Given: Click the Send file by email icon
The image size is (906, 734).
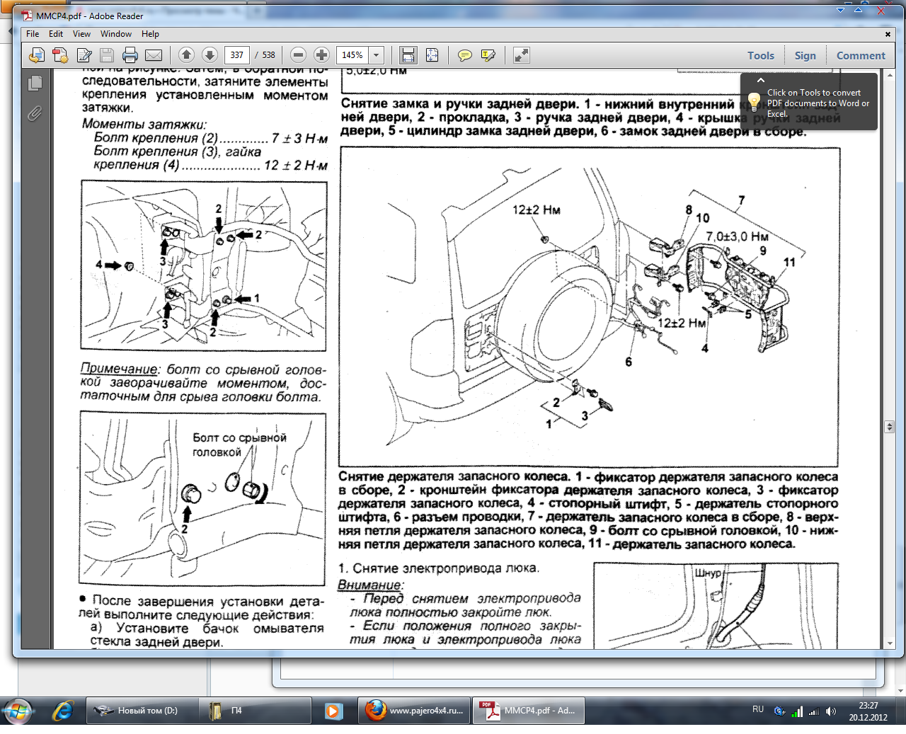Looking at the screenshot, I should [154, 55].
